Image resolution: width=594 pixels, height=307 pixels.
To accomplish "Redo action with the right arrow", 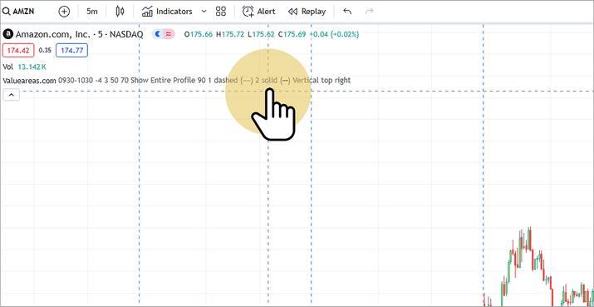I will [369, 12].
